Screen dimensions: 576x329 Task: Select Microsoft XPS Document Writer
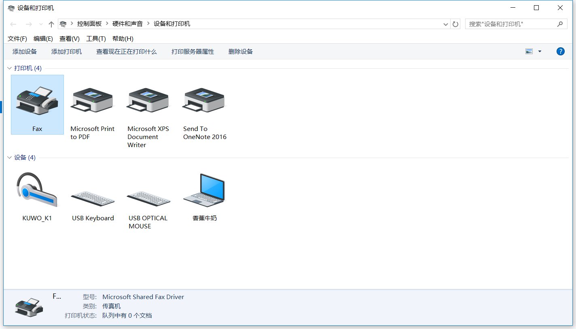(x=148, y=101)
